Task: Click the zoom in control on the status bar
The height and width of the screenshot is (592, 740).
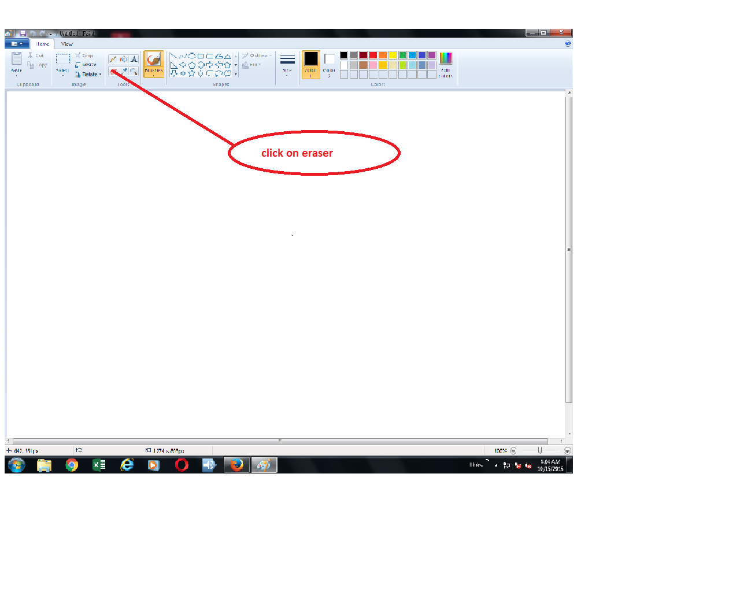Action: point(567,450)
